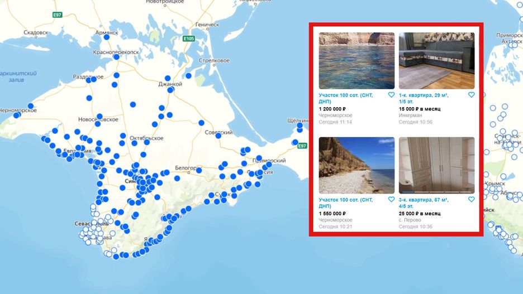Click the E97 road badge near Kerch
The image size is (523, 294).
302,146
